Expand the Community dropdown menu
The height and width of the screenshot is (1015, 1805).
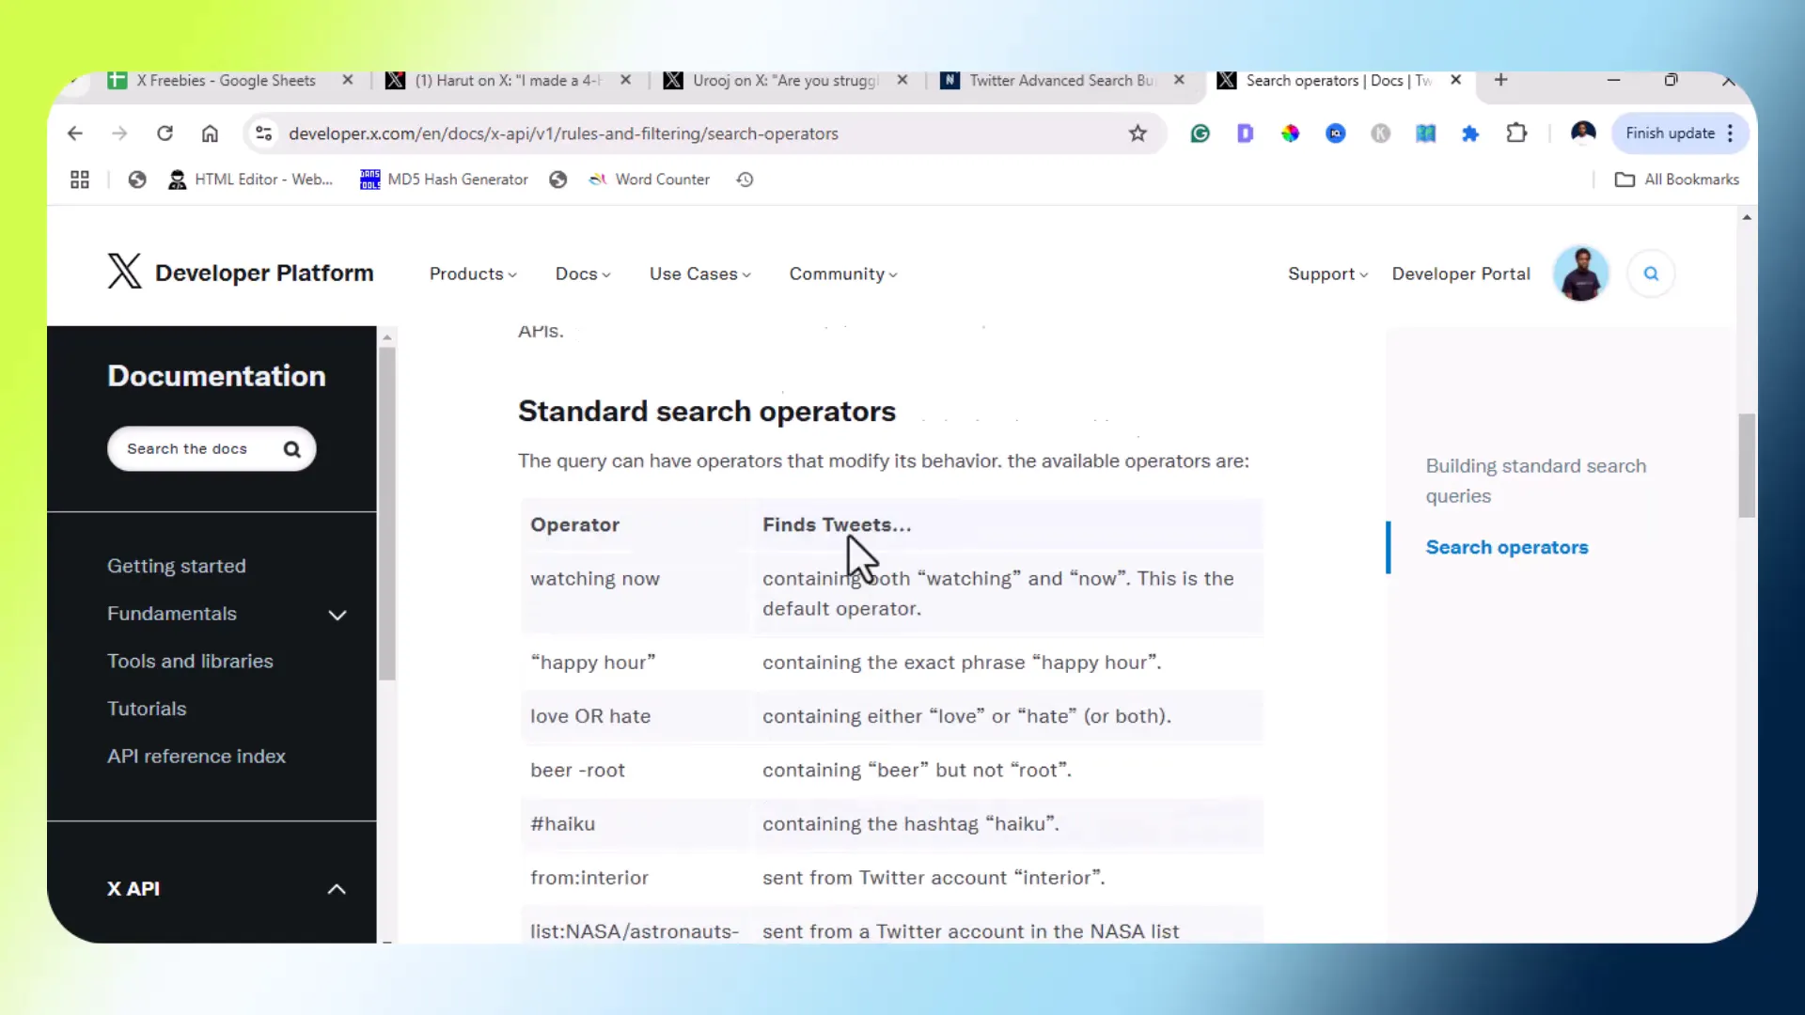point(843,273)
